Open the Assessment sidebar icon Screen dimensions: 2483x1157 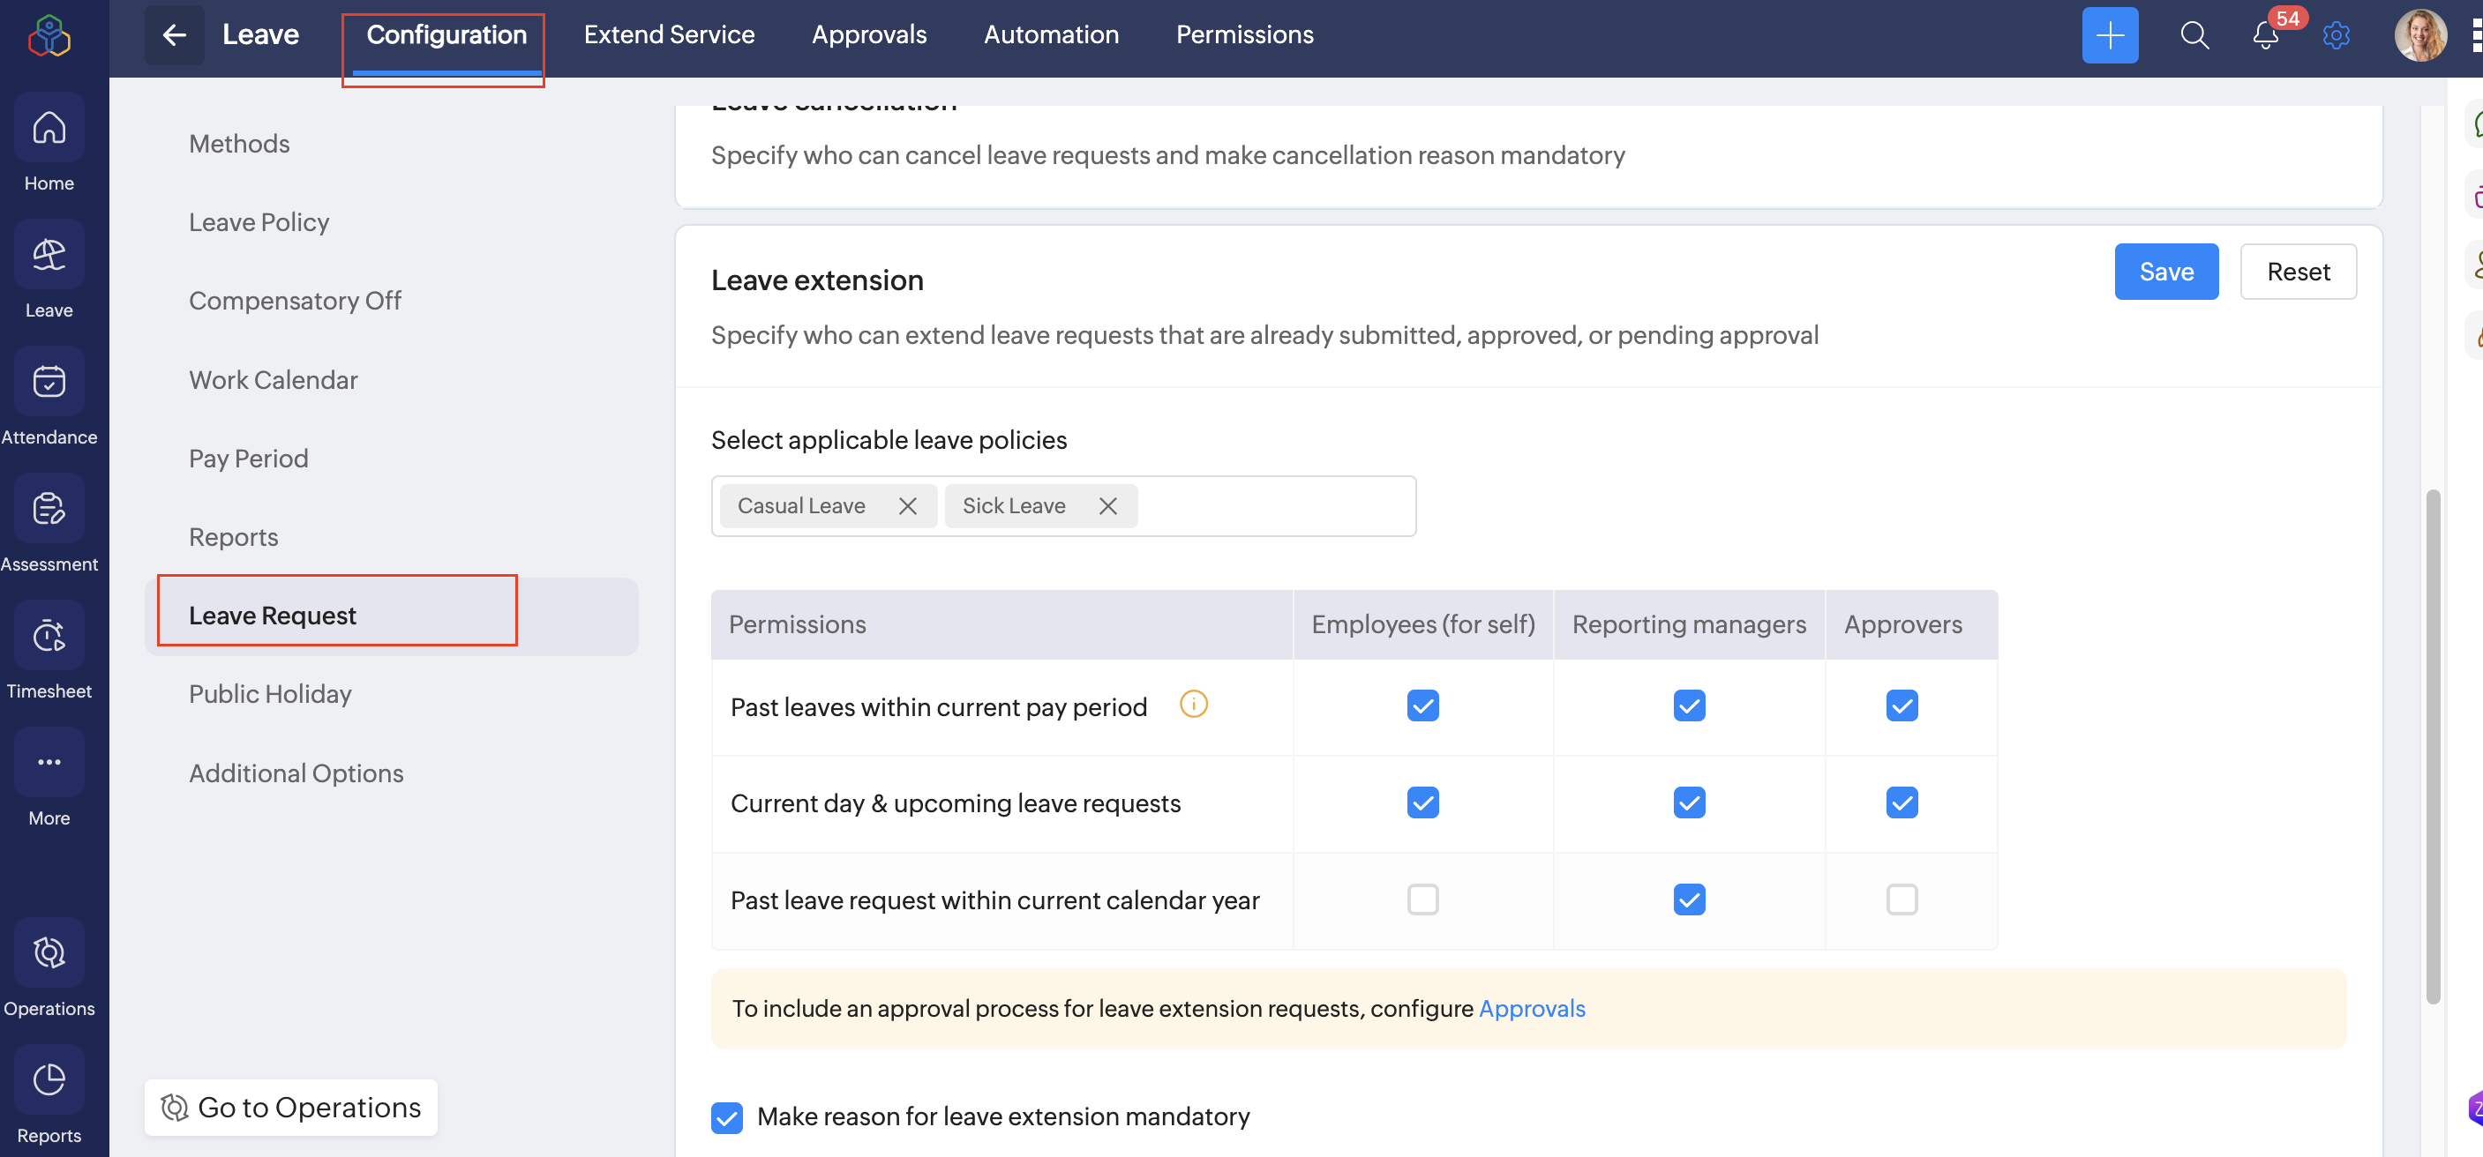tap(49, 509)
